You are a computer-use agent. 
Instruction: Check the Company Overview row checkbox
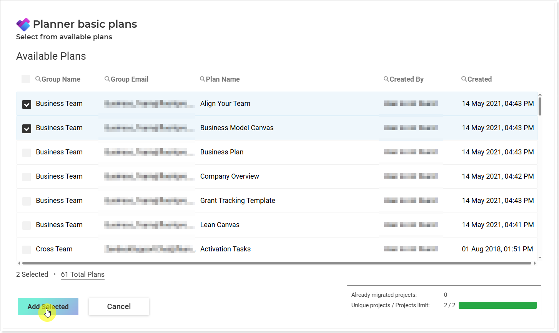27,177
